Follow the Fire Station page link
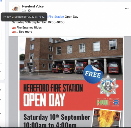 [x=56, y=17]
